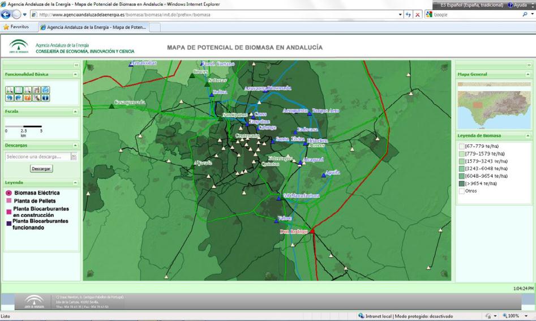Viewport: 536px width, 321px height.
Task: Click the Aguila blue triangle marker on map
Action: (323, 176)
